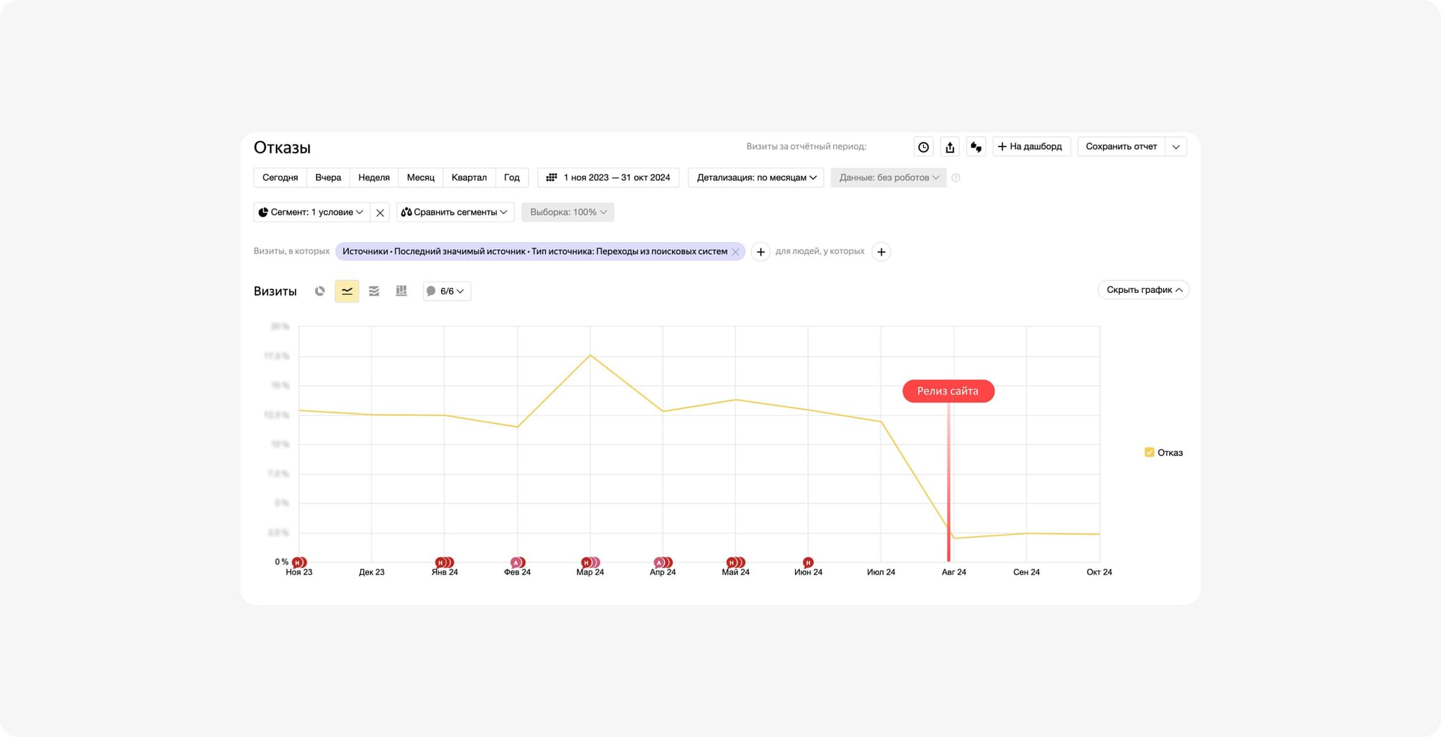1441x737 pixels.
Task: Toggle the Отказ legend checkbox
Action: tap(1149, 453)
